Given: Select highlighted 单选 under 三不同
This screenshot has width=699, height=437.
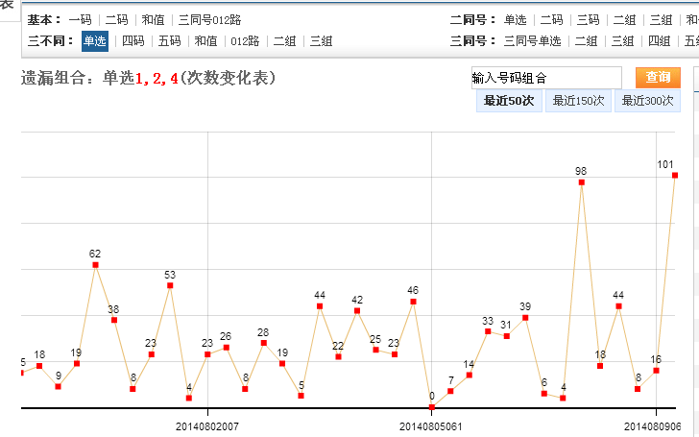Looking at the screenshot, I should click(94, 40).
